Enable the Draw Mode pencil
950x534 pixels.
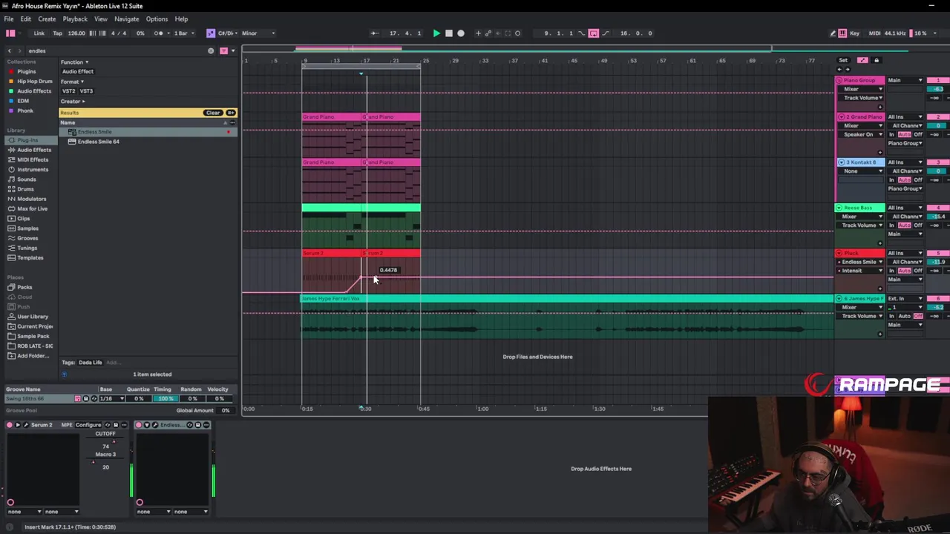point(832,33)
